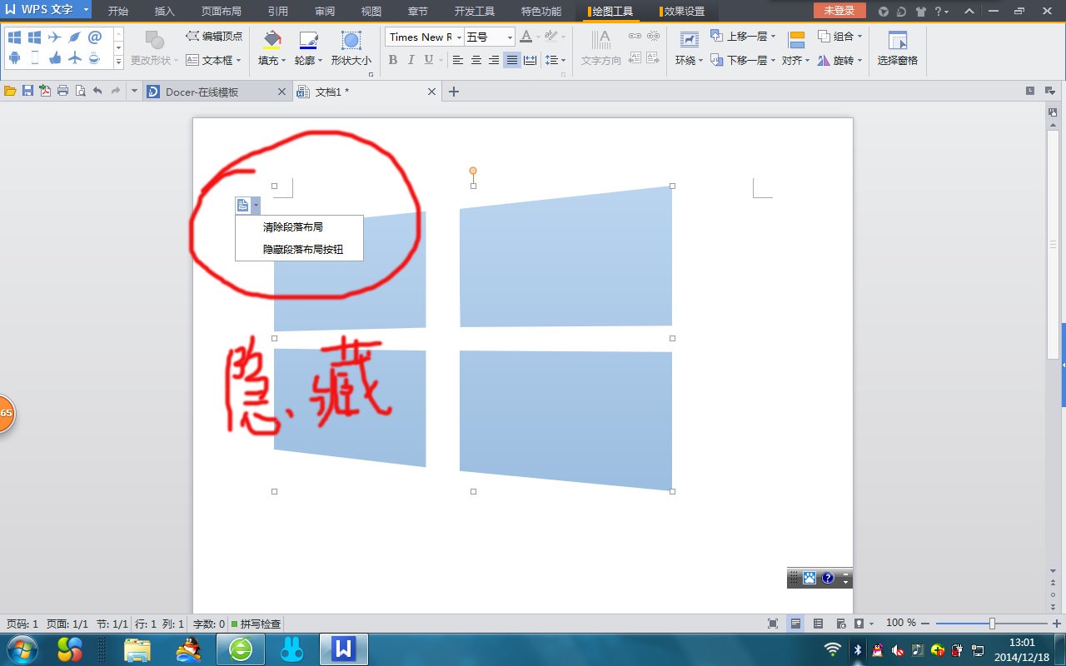Open Shape Size (形状大小) settings

pyautogui.click(x=351, y=48)
